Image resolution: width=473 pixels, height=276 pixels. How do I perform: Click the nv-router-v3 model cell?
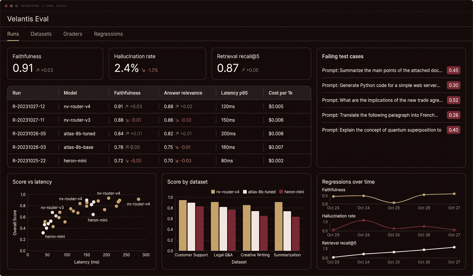click(77, 120)
